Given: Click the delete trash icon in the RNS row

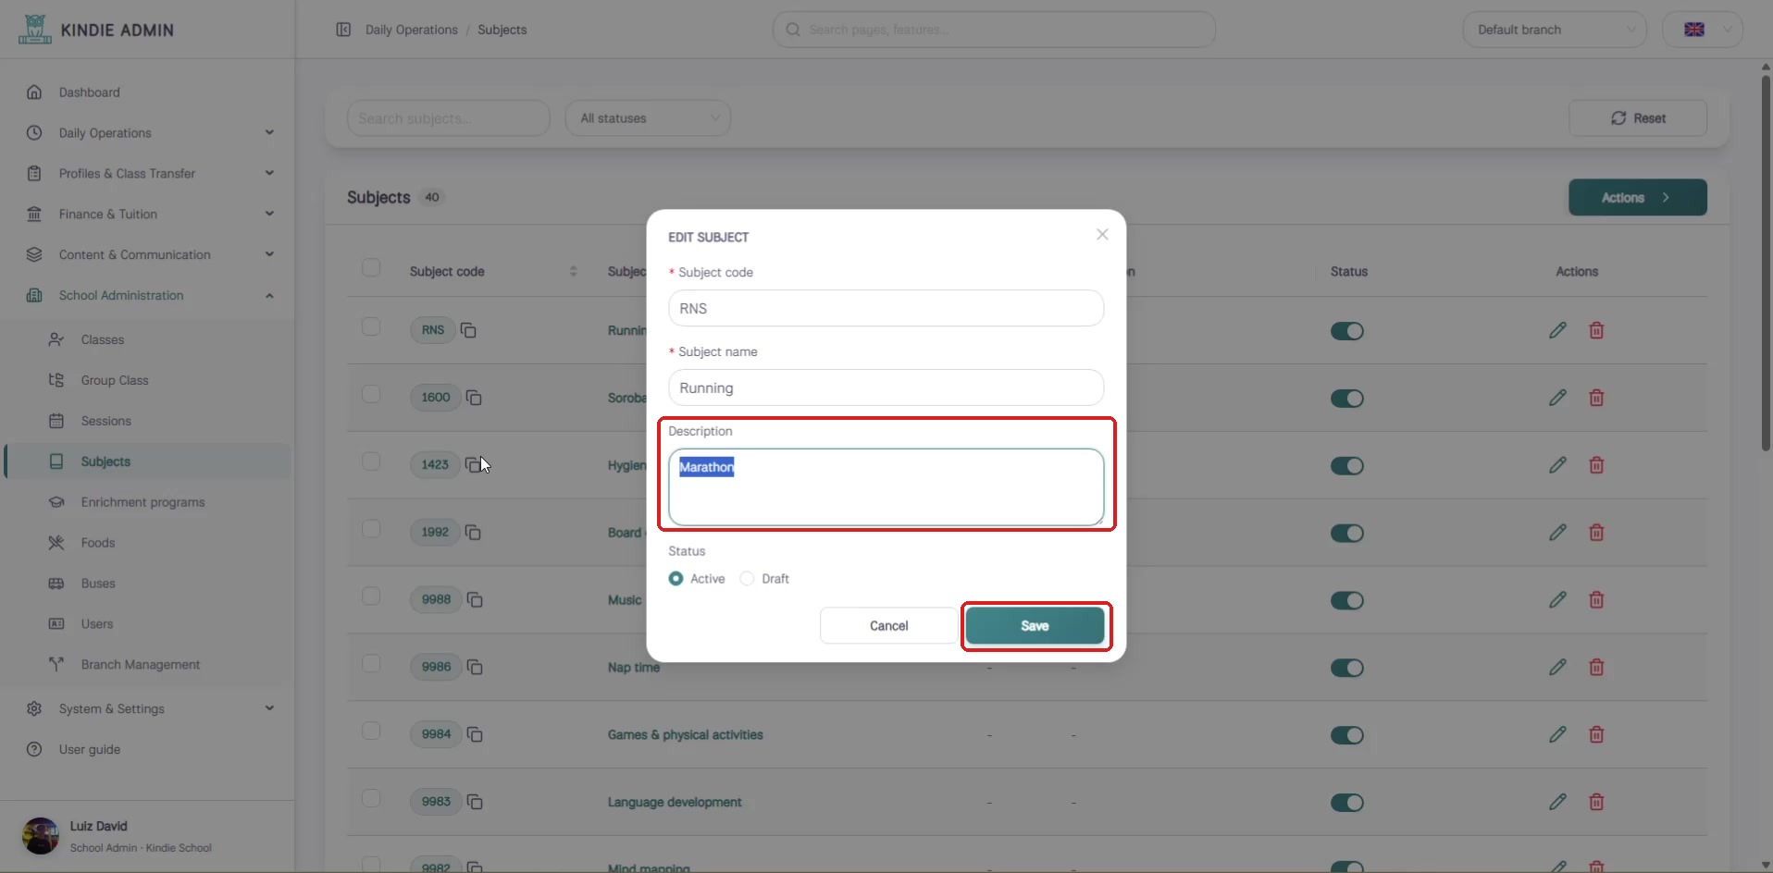Looking at the screenshot, I should [1596, 330].
